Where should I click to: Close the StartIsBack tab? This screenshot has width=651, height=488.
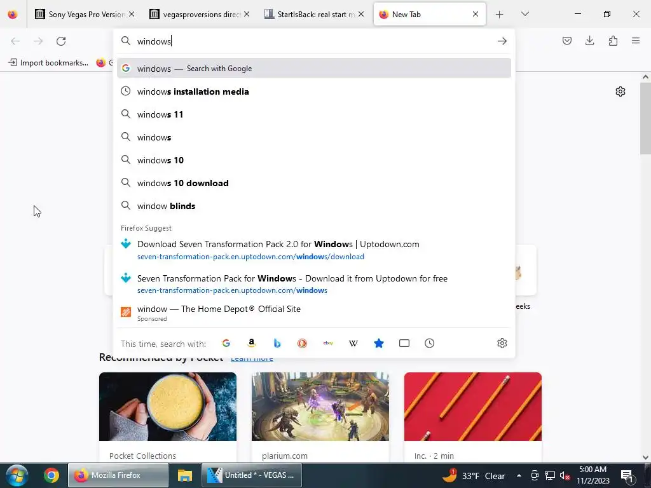click(361, 14)
